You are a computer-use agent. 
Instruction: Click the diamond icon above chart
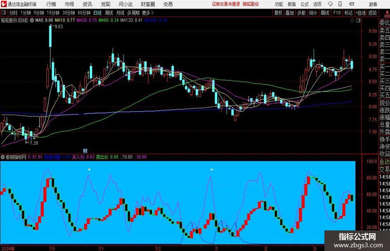[352, 21]
